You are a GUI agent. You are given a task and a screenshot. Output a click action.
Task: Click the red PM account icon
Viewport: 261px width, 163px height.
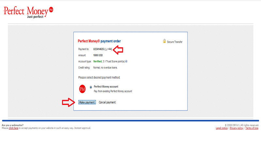click(82, 89)
